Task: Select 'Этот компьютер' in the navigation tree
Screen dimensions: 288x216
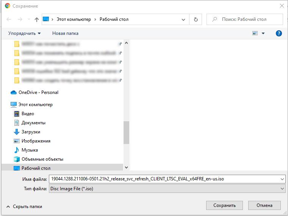Action: 36,105
